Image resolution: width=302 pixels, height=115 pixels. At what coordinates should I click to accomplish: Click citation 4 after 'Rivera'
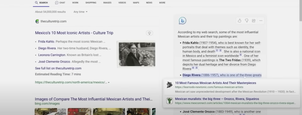[x=193, y=68]
